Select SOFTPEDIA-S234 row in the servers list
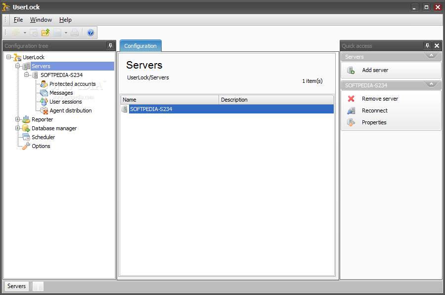Image resolution: width=445 pixels, height=295 pixels. [227, 109]
